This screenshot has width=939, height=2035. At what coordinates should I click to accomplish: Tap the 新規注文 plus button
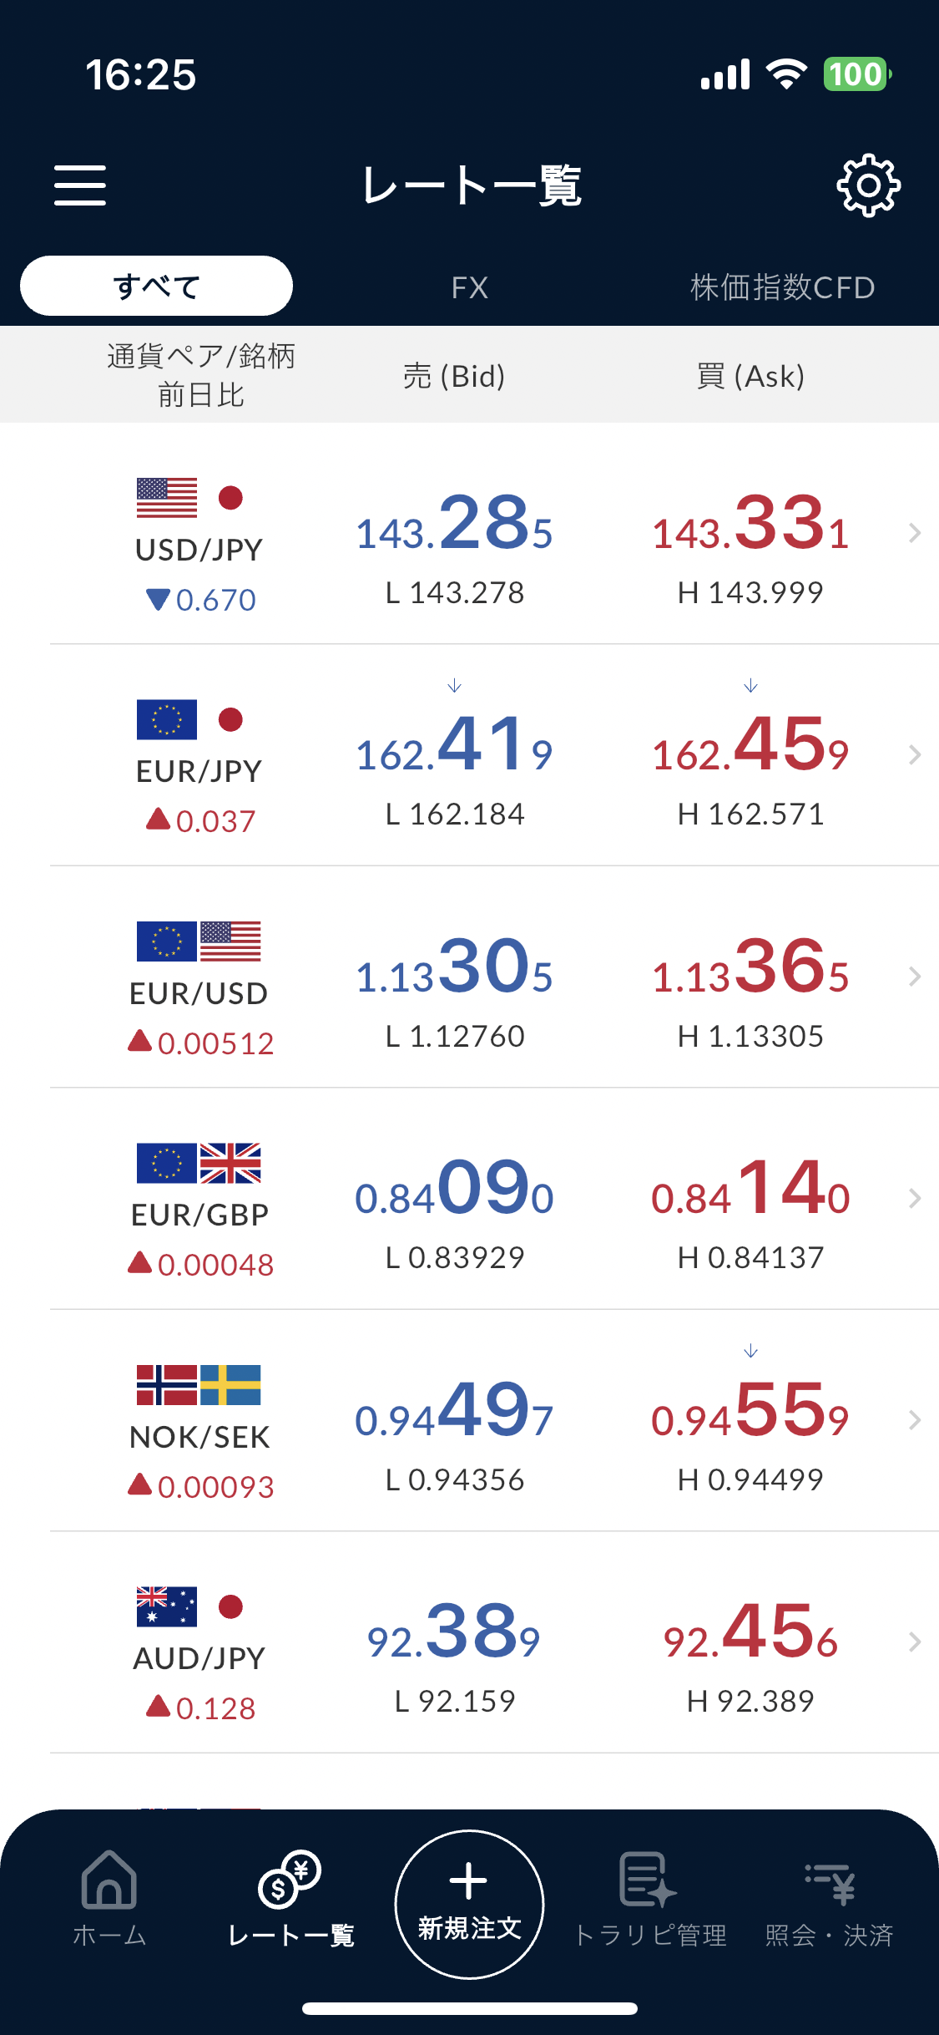tap(469, 1905)
